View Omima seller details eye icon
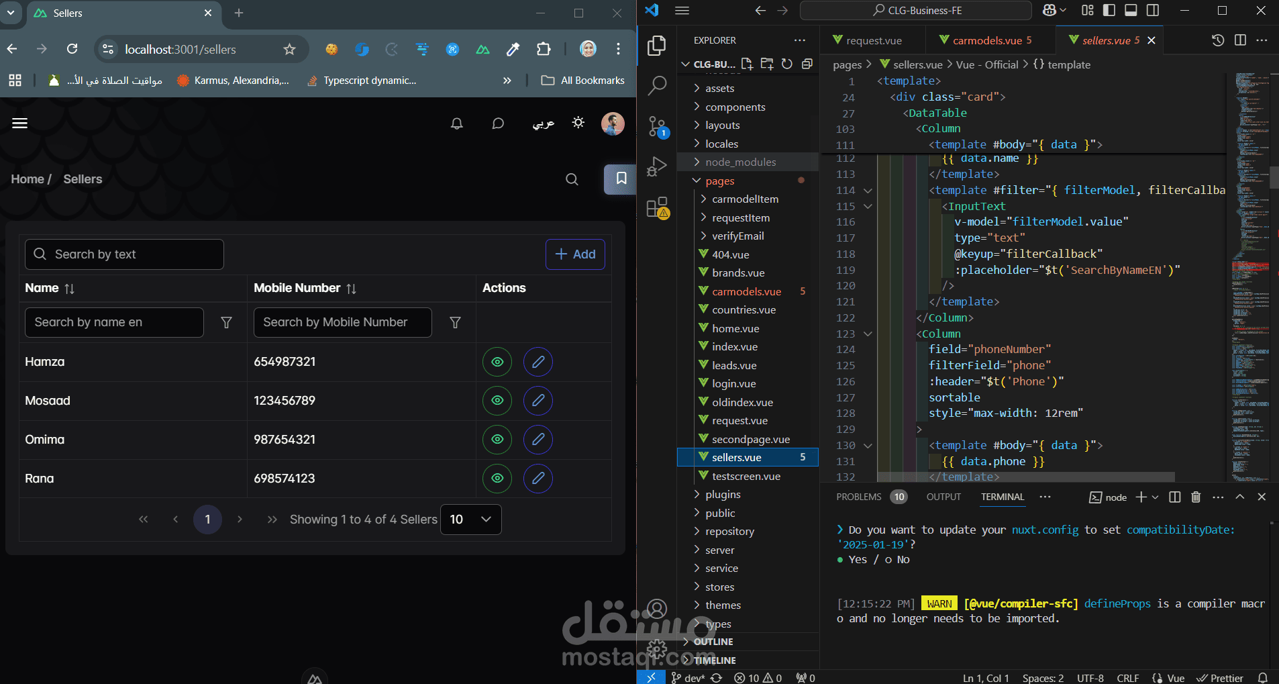The height and width of the screenshot is (684, 1279). (497, 440)
